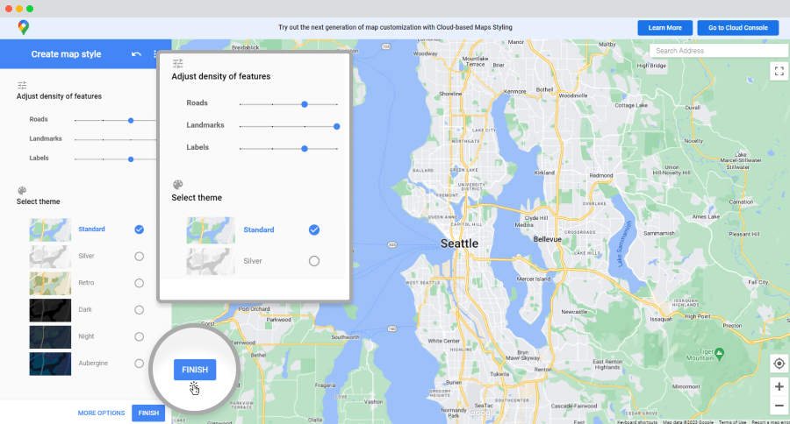Pick the Dark theme thumbnail
Viewport: 790px width, 424px height.
[x=50, y=310]
